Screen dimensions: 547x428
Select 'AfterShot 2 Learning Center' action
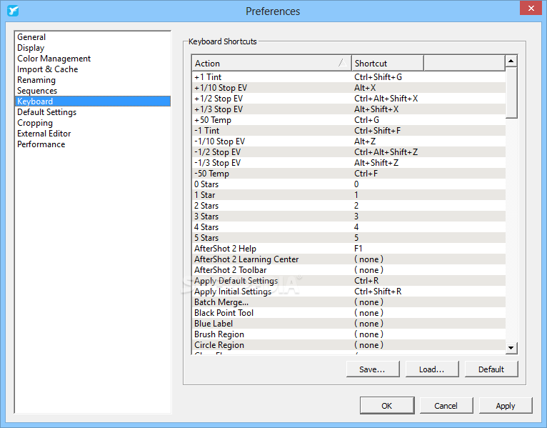pyautogui.click(x=349, y=259)
